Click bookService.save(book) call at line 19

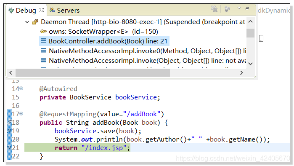tap(98, 131)
